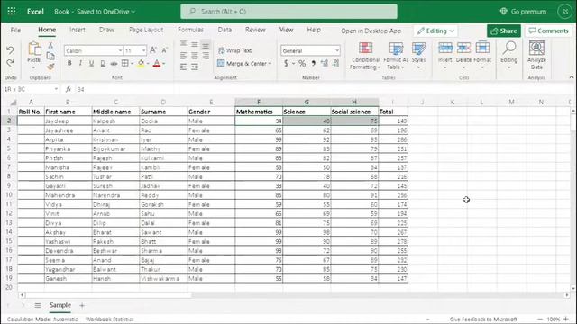
Task: Open the all sheets list icon
Action: coord(38,305)
